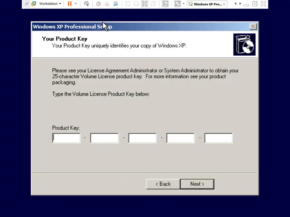Click the first Product Key field
Image resolution: width=290 pixels, height=217 pixels.
[x=66, y=138]
